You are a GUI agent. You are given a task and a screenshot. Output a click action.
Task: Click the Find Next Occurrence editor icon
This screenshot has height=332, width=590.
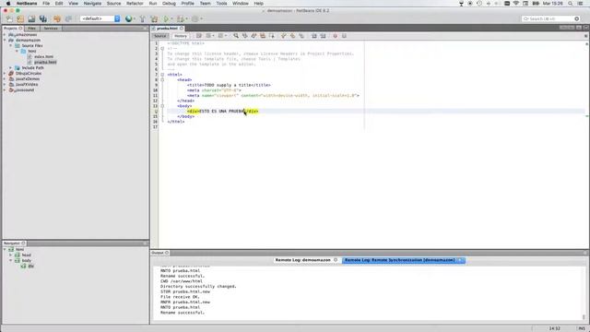click(x=254, y=36)
